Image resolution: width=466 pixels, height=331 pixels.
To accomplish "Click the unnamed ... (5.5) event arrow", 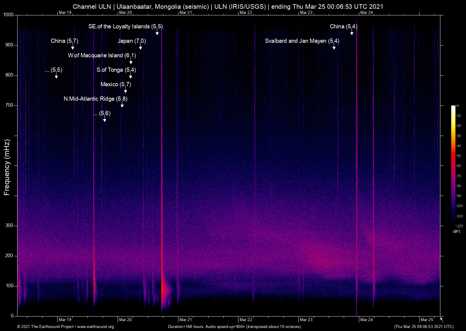I will (56, 76).
